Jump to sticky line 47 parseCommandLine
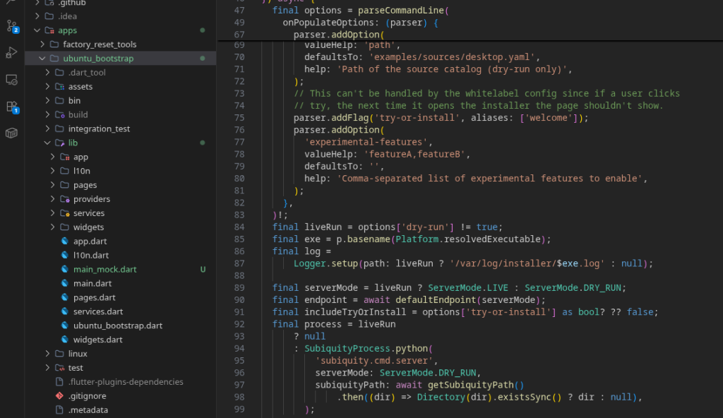Screen dimensions: 723x418 tap(360, 10)
